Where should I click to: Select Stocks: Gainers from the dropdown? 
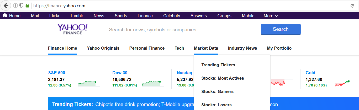click(217, 91)
